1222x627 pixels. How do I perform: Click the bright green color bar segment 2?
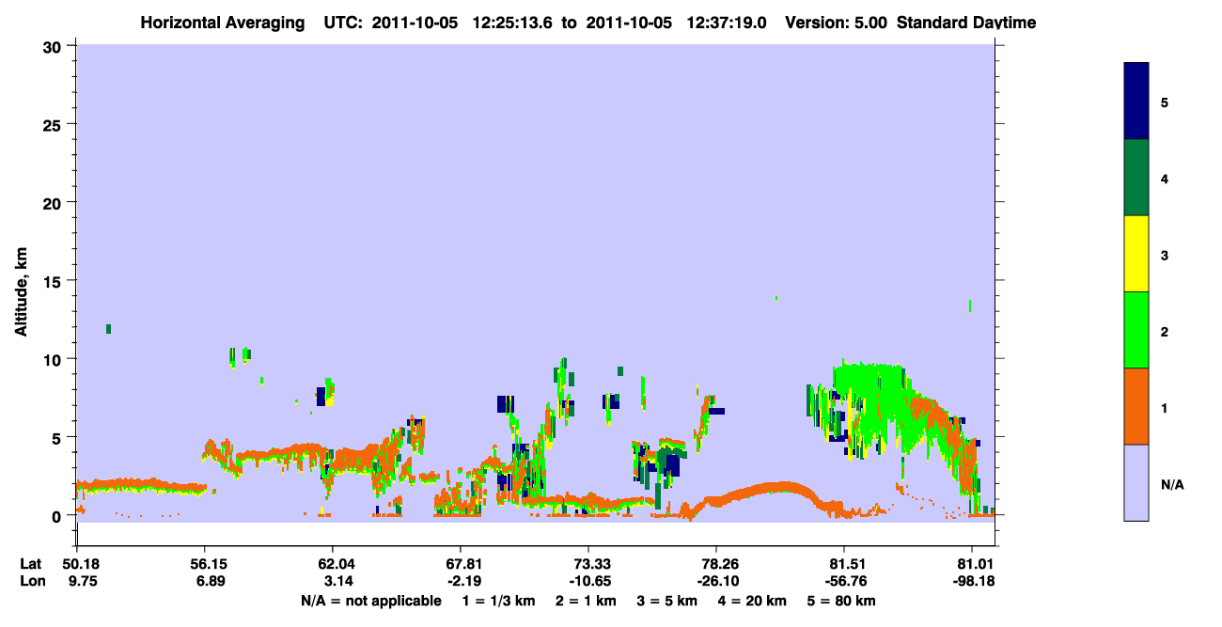tap(1136, 330)
